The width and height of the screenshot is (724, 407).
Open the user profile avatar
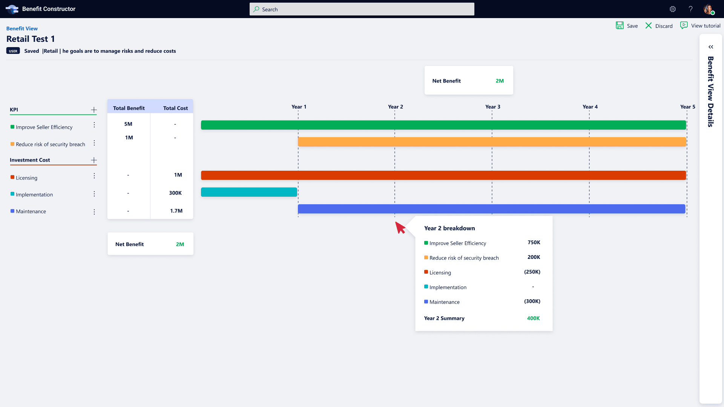coord(709,9)
